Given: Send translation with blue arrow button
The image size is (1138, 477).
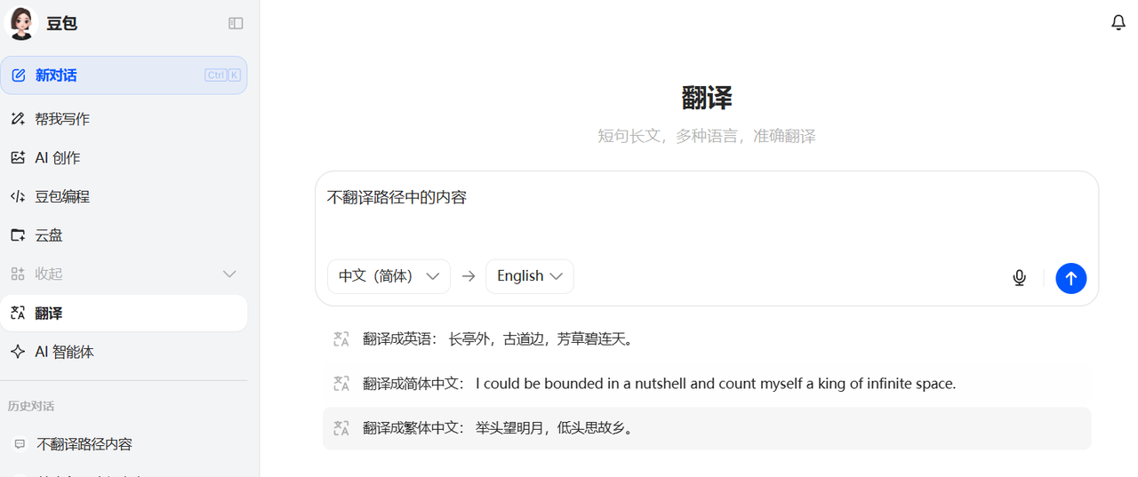Looking at the screenshot, I should 1070,278.
